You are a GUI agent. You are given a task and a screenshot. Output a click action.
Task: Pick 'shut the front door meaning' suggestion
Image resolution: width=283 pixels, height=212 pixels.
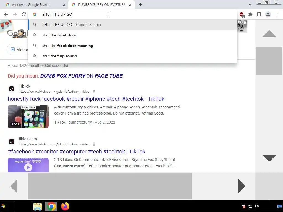pyautogui.click(x=133, y=46)
